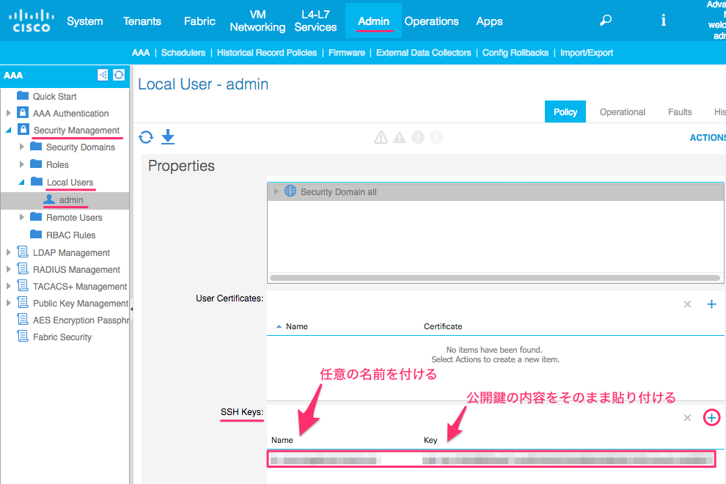Add a new SSH Key with plus
The height and width of the screenshot is (484, 726).
click(x=711, y=418)
